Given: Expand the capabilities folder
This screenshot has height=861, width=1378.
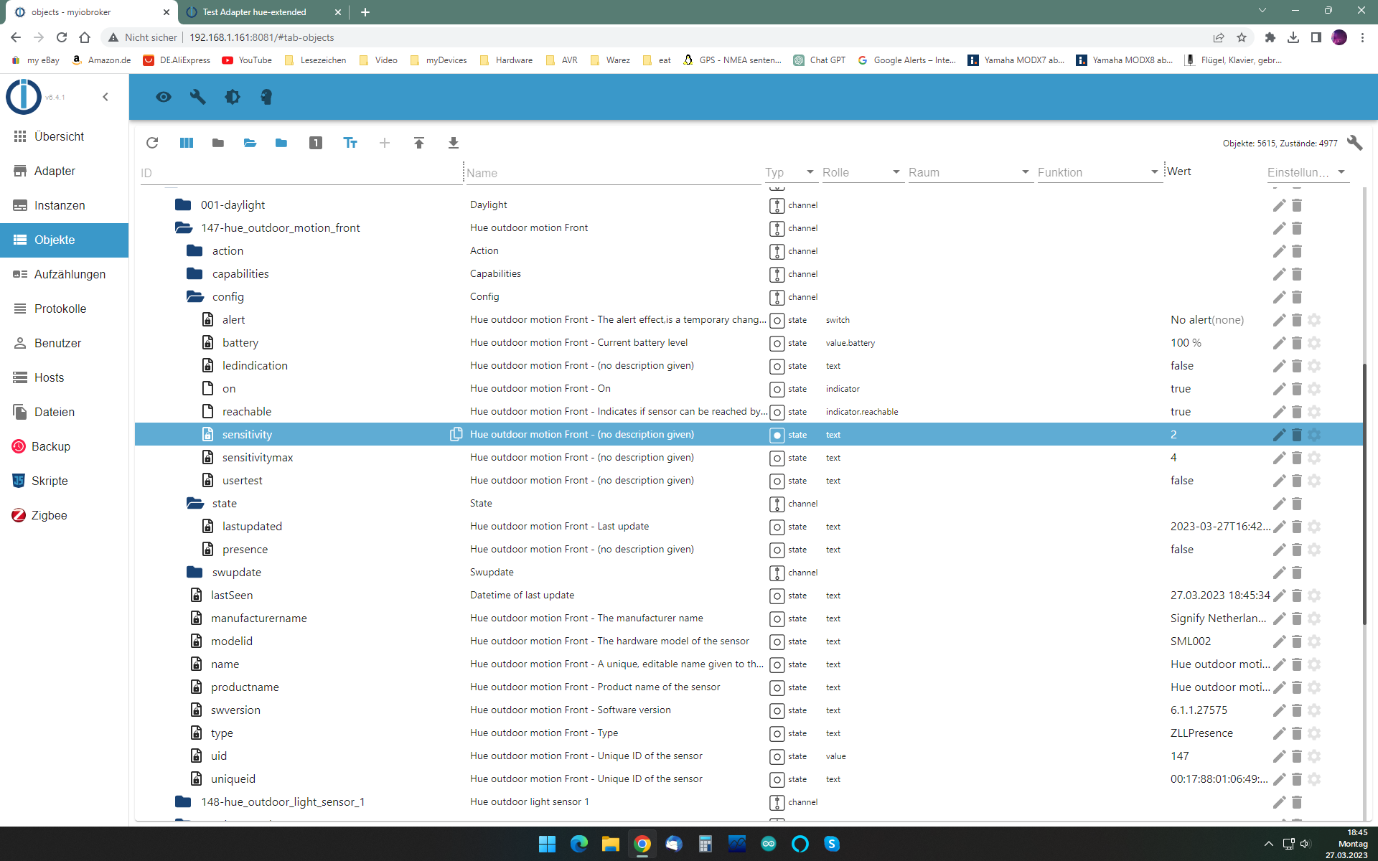Looking at the screenshot, I should pos(194,273).
